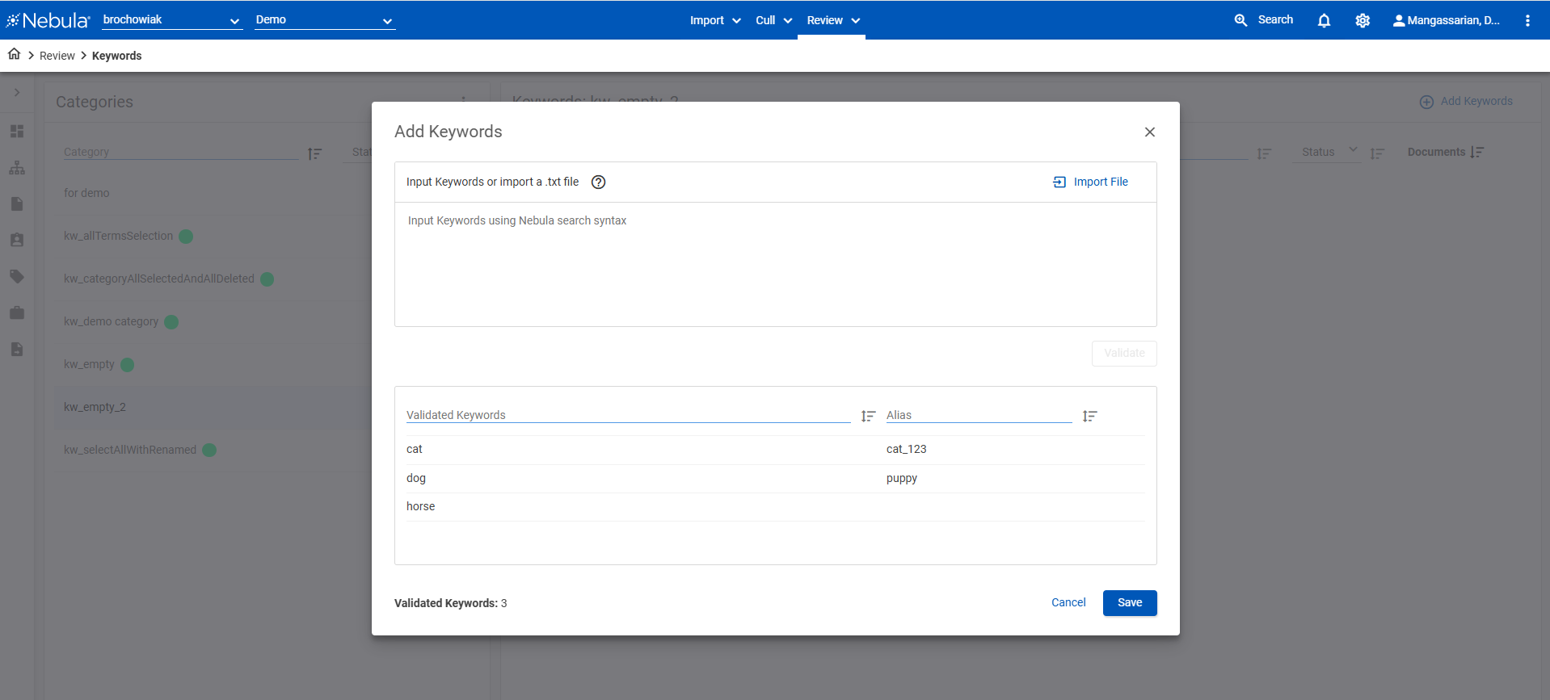
Task: Open the vertical three-dot menu in top bar
Action: 1527,21
